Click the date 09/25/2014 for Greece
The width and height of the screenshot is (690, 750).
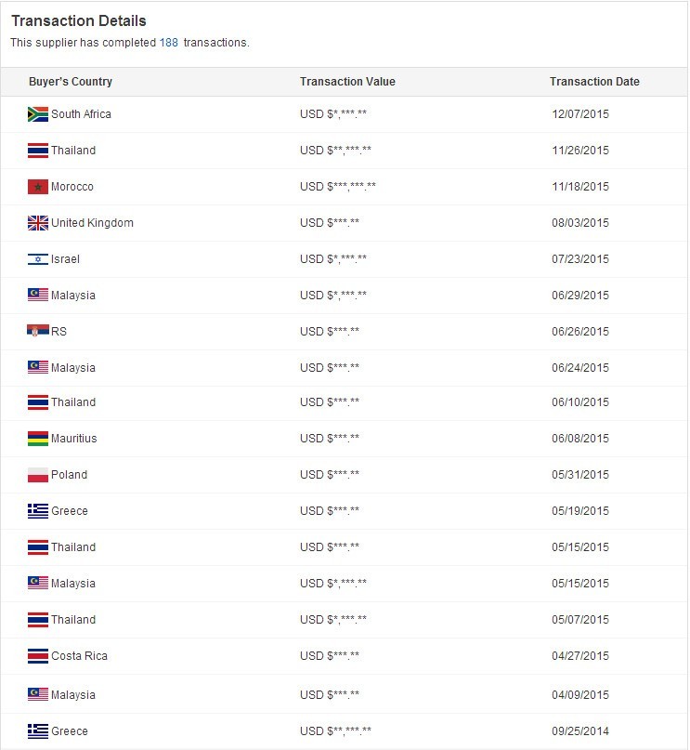tap(580, 730)
